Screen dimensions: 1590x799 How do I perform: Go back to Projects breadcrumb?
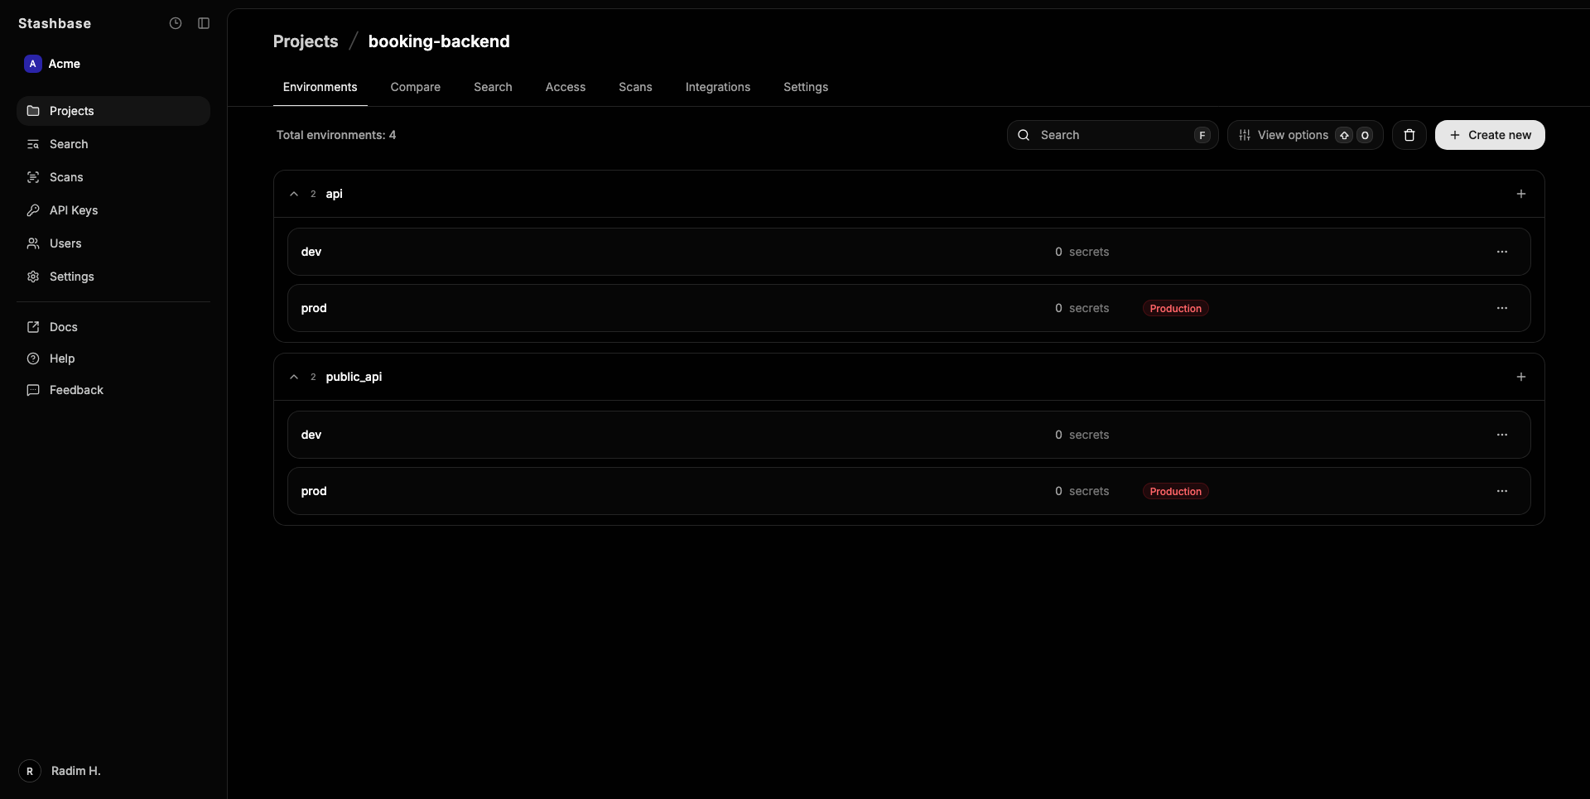tap(306, 41)
